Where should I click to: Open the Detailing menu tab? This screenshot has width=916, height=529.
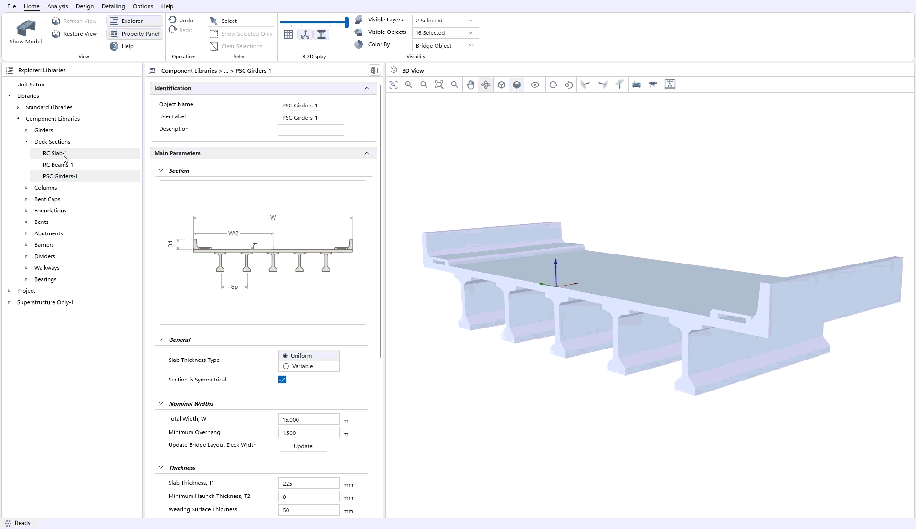[113, 6]
